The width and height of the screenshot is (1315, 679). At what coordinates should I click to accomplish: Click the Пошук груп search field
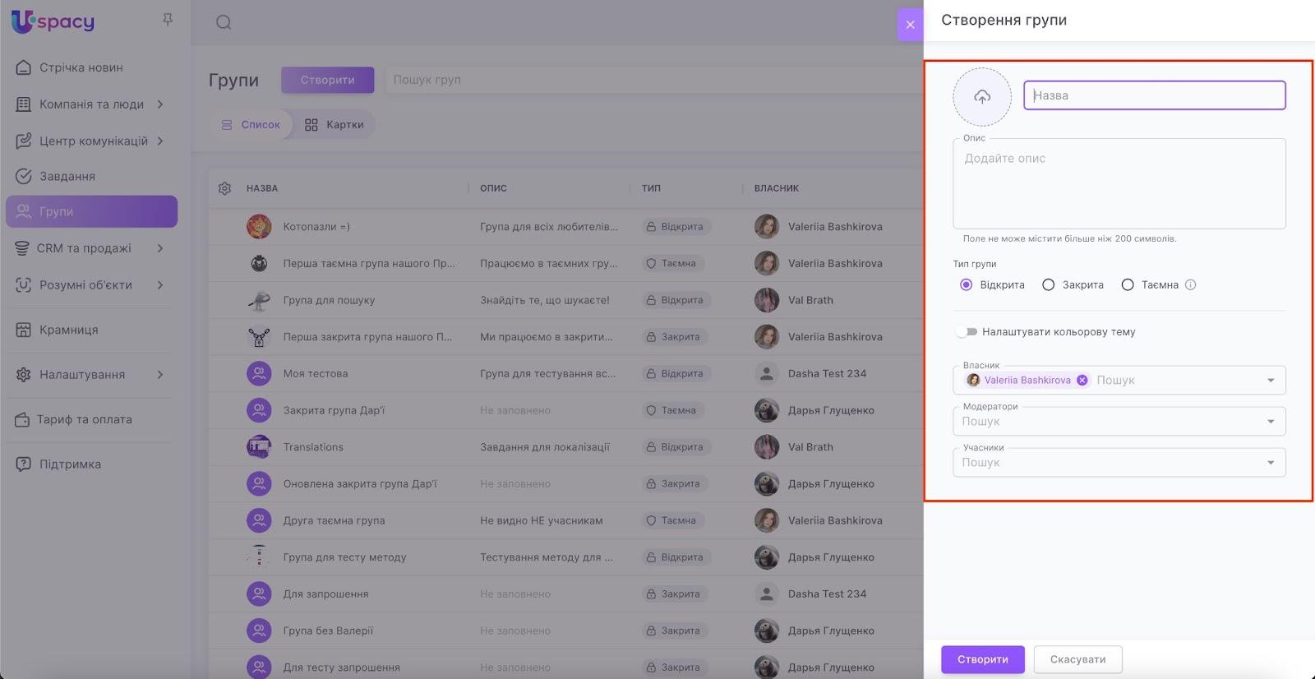(x=653, y=80)
